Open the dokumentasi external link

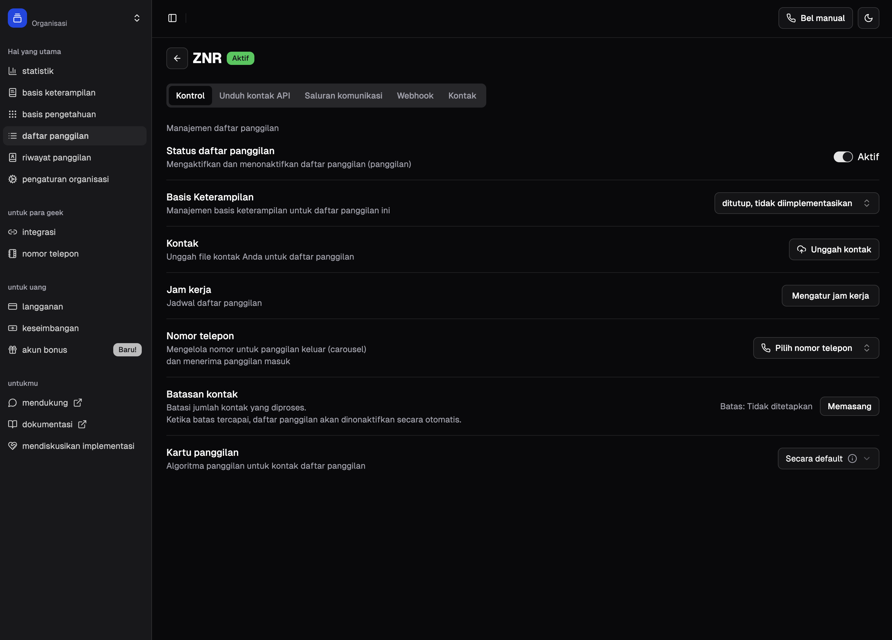(x=47, y=425)
